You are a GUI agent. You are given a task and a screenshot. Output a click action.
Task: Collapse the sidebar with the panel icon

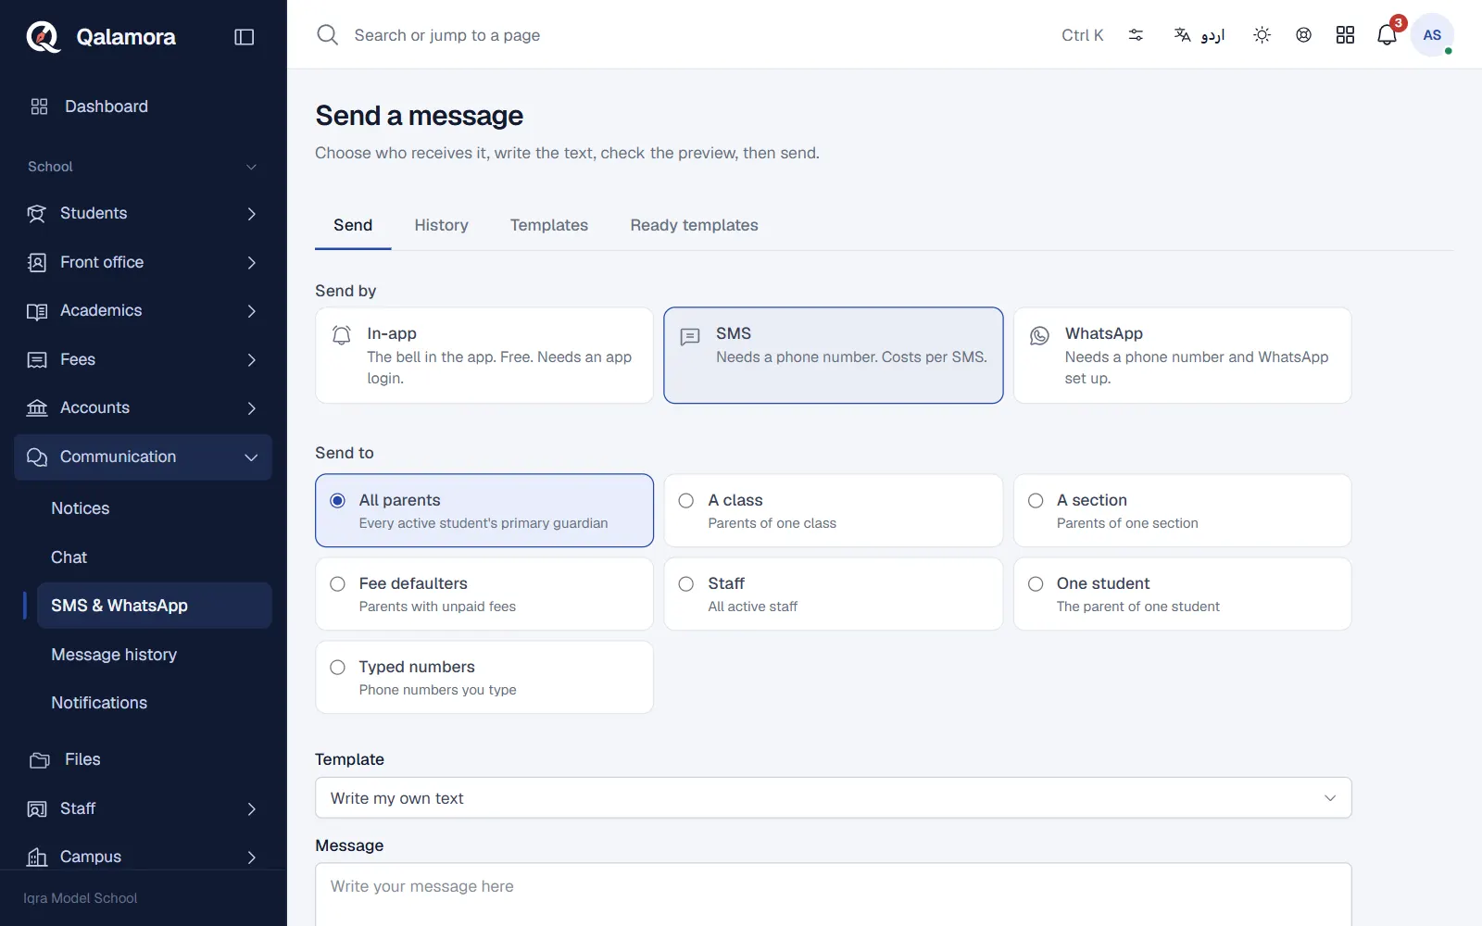click(245, 37)
